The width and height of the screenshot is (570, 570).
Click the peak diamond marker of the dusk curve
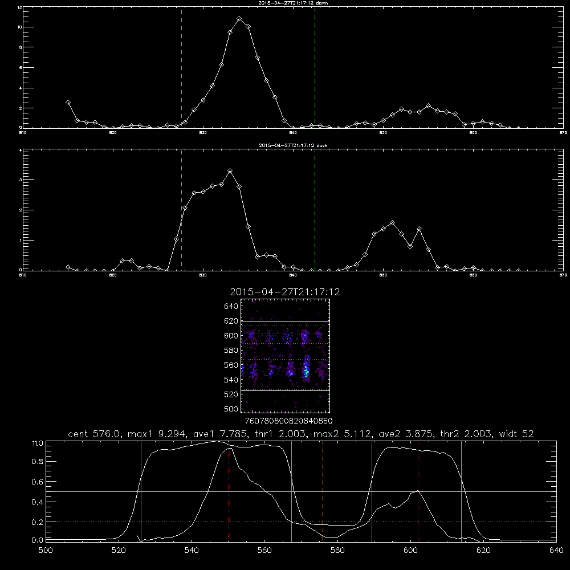230,170
